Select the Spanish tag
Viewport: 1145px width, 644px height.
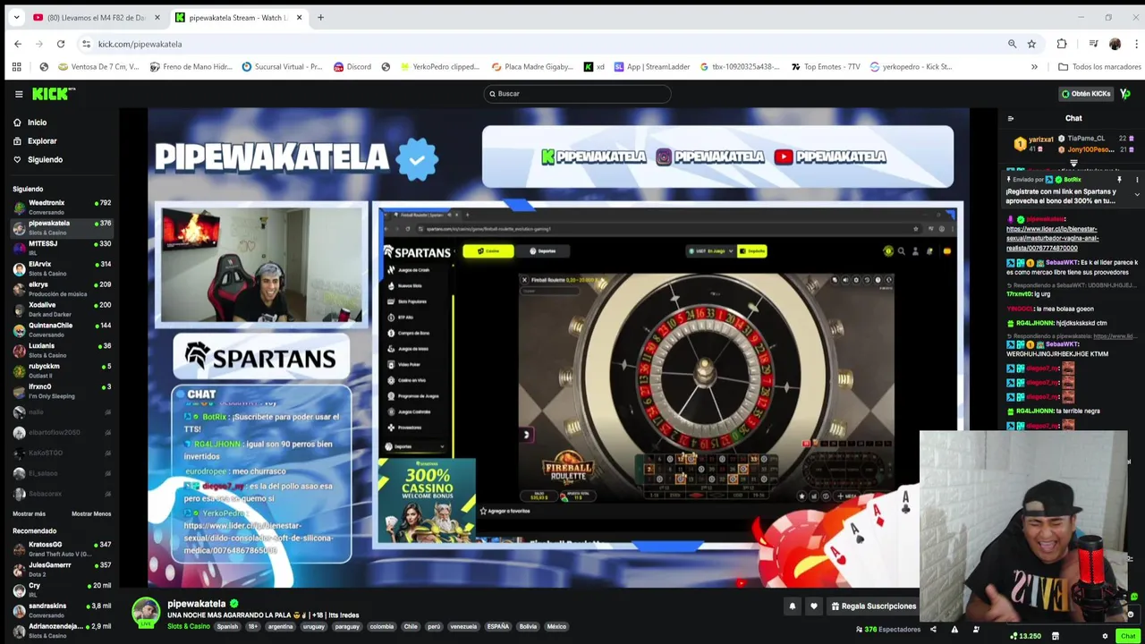(x=227, y=627)
